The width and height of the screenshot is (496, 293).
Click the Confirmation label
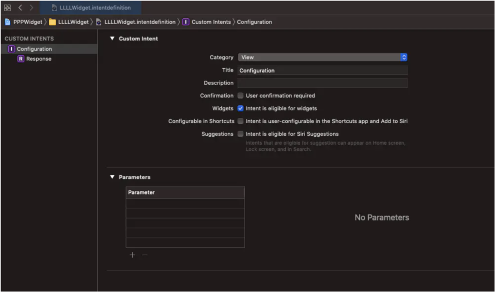pyautogui.click(x=217, y=96)
